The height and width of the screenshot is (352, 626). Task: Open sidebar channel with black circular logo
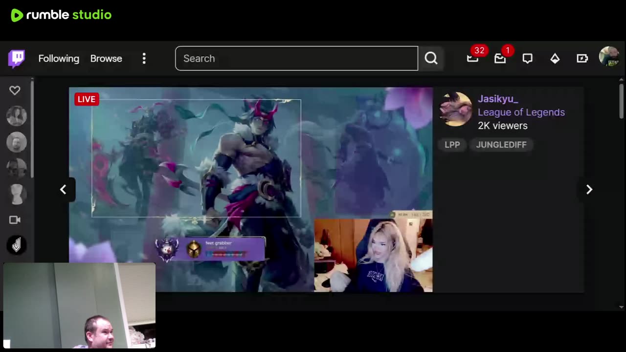[17, 245]
